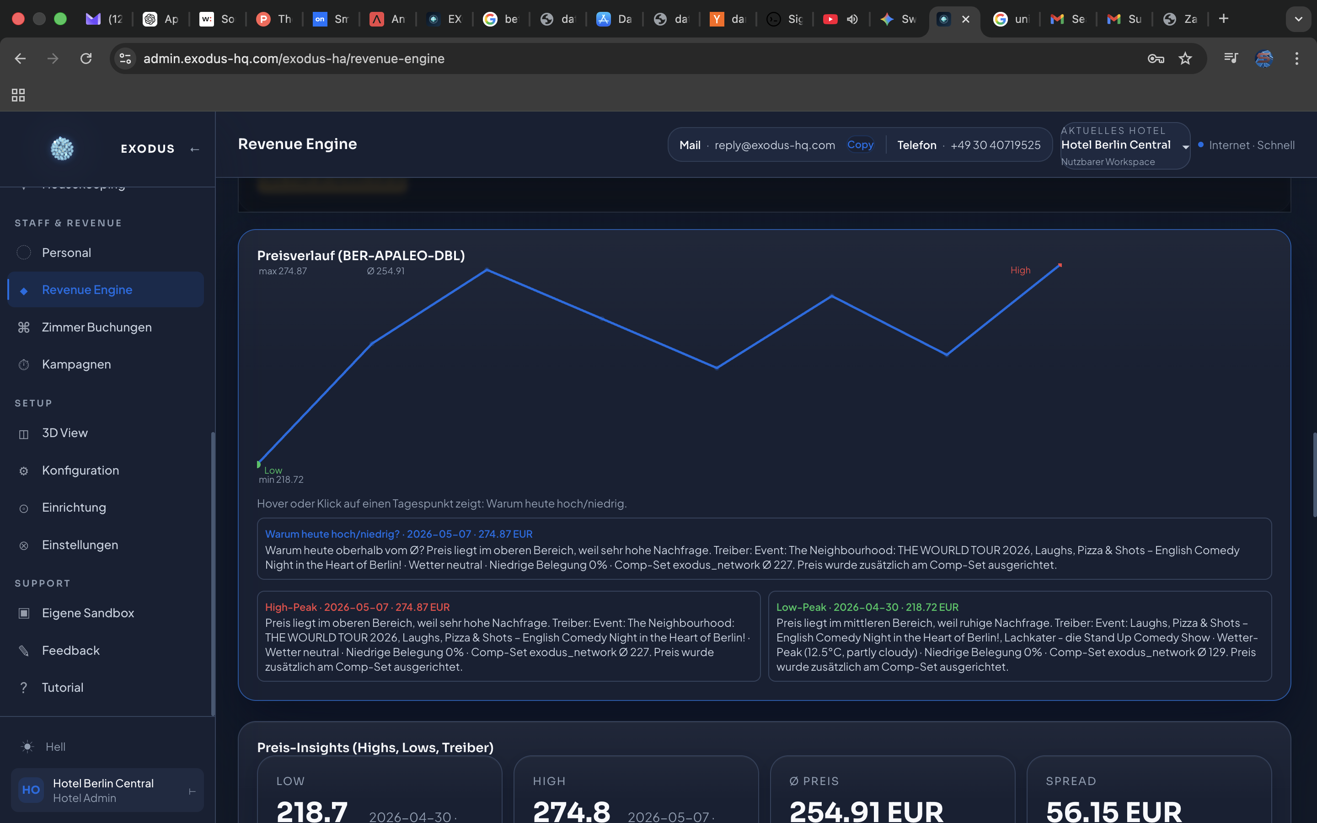Bookmark this page with the star
The height and width of the screenshot is (823, 1317).
tap(1185, 58)
